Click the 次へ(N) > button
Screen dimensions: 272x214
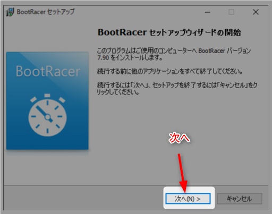(x=188, y=199)
